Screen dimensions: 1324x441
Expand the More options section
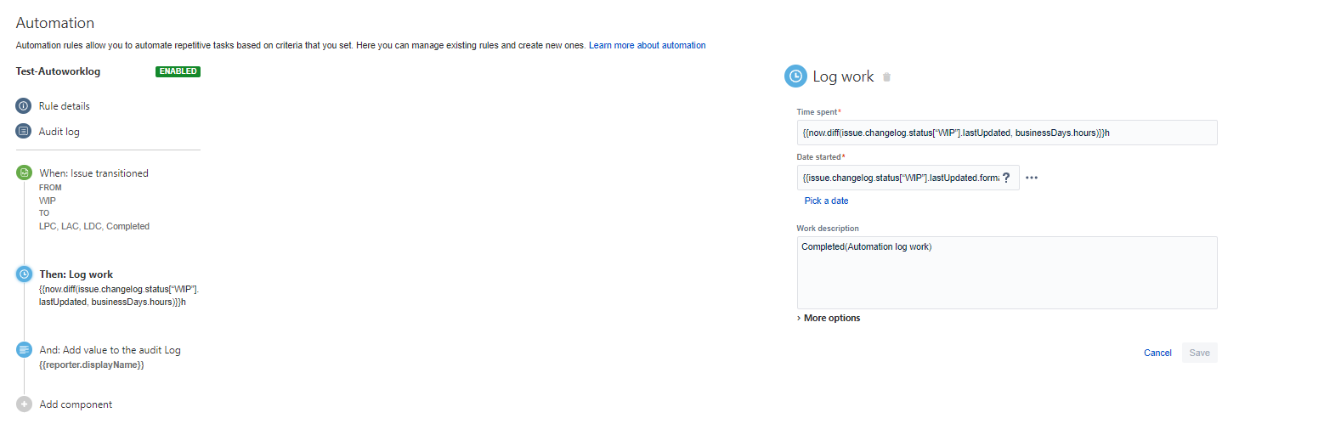click(829, 318)
